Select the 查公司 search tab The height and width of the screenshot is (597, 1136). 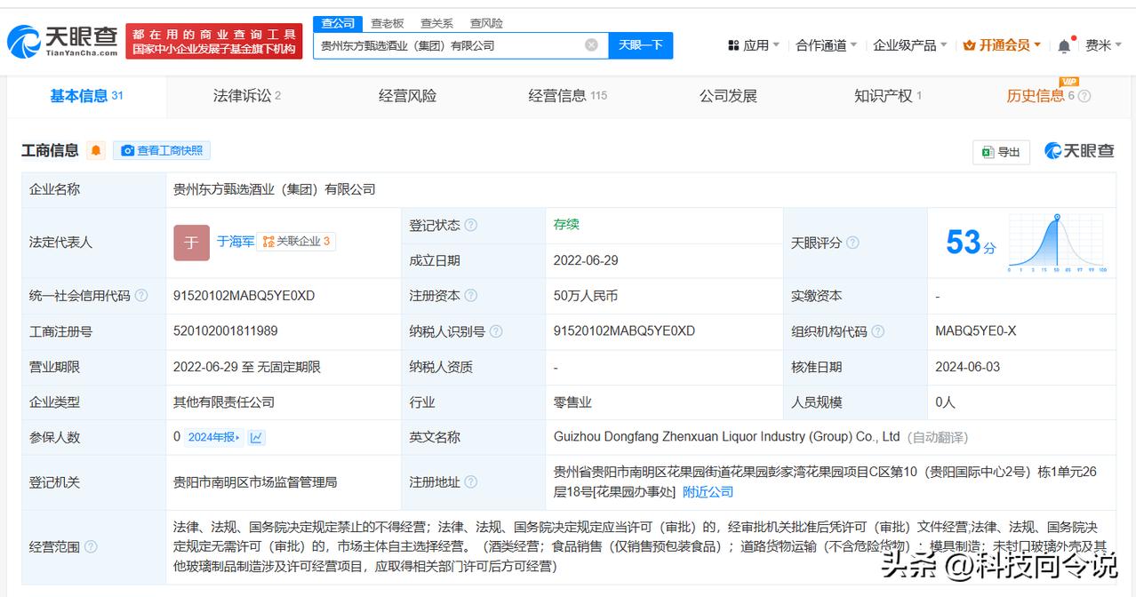pyautogui.click(x=338, y=23)
